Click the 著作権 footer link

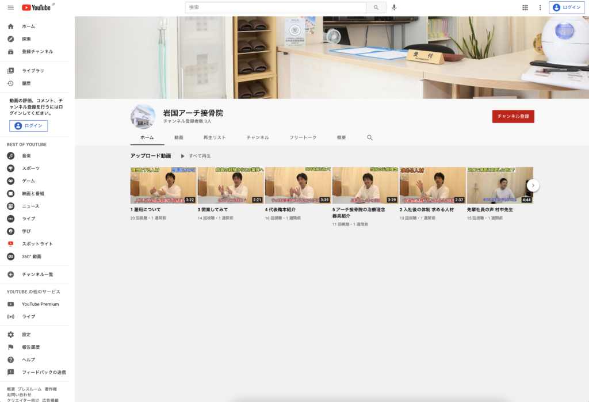point(51,389)
